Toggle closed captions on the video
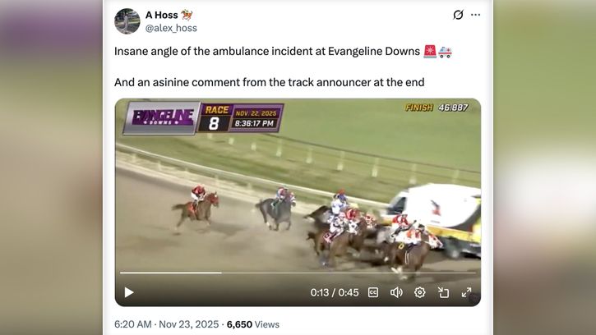Viewport: 596px width, 335px height. coord(373,292)
